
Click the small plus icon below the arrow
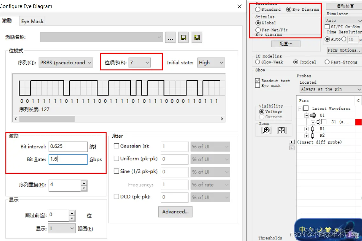point(292,148)
